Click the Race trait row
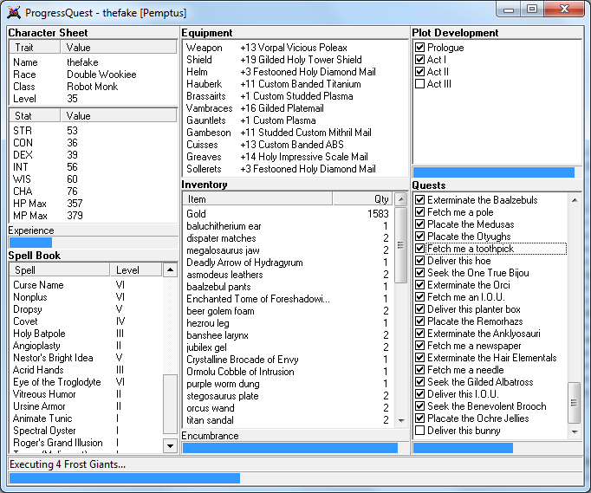 [93, 75]
